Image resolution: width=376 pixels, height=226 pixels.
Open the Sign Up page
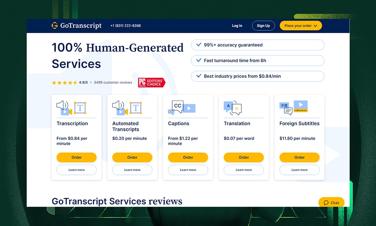[x=263, y=26]
